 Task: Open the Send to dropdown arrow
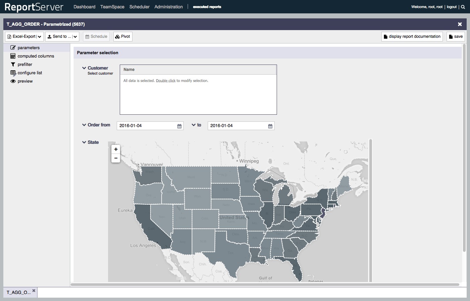75,37
